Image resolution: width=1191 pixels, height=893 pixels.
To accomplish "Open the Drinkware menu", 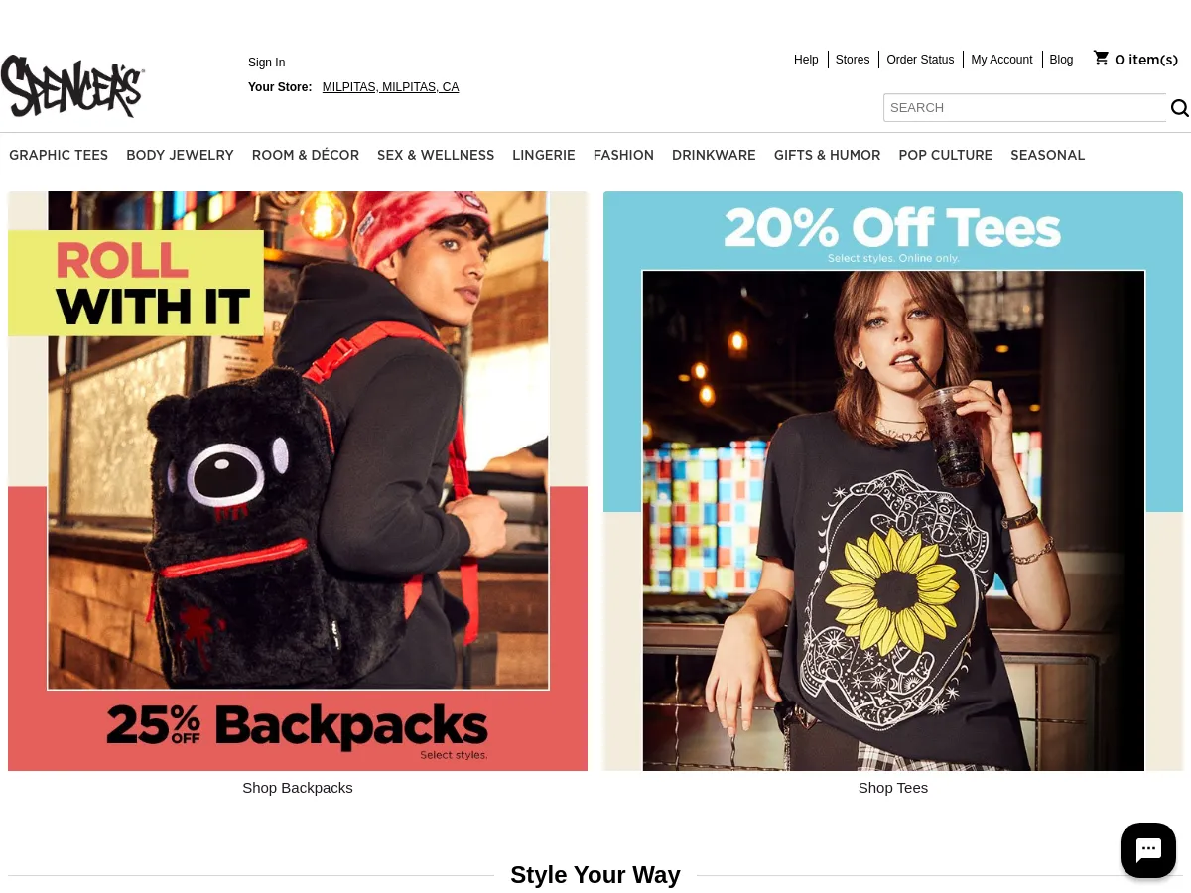I will click(x=714, y=155).
